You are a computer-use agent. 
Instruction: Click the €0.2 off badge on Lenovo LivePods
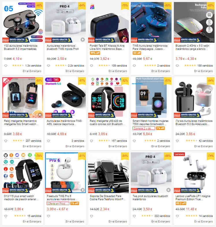[181, 203]
